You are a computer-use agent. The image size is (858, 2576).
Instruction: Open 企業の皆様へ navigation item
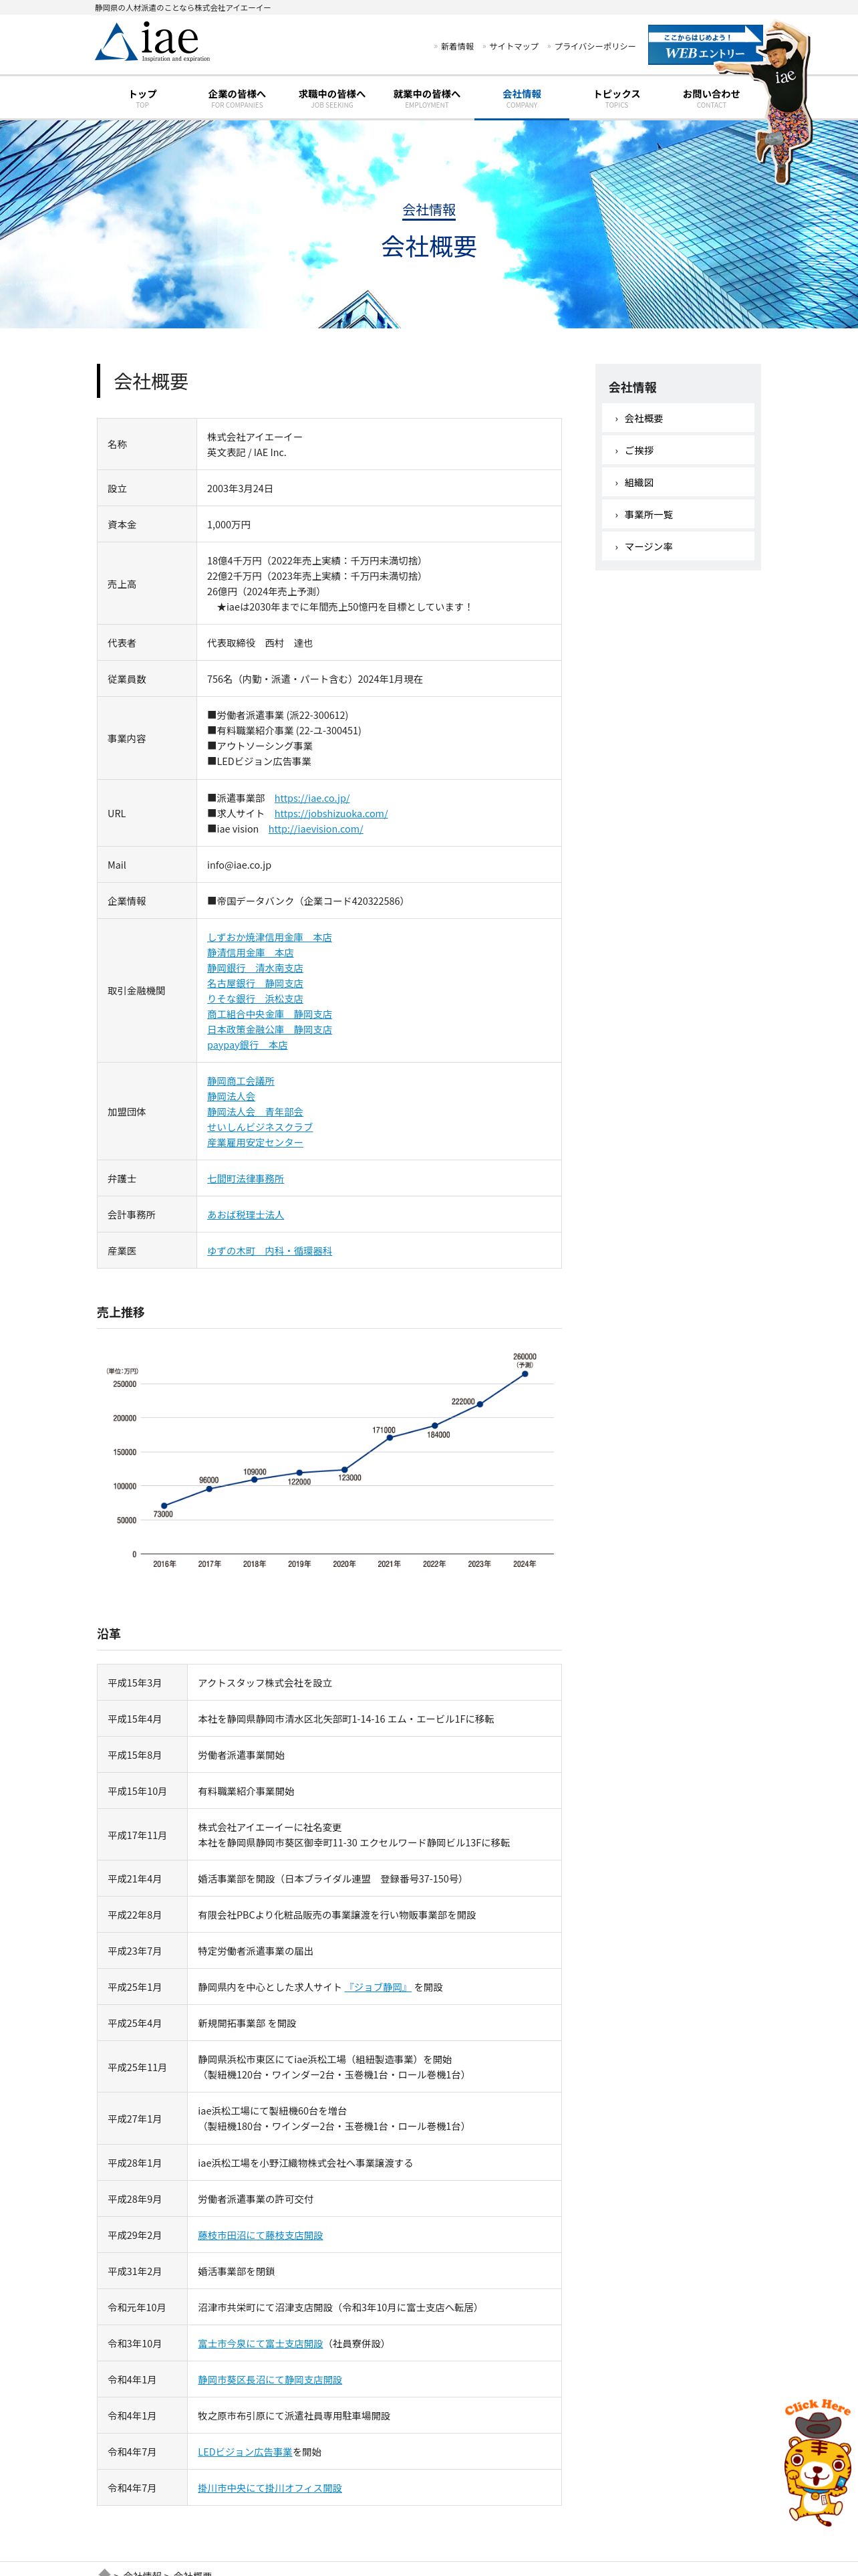[x=237, y=98]
